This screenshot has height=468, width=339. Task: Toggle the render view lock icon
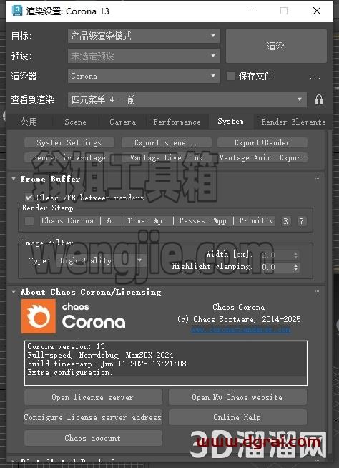(x=319, y=99)
